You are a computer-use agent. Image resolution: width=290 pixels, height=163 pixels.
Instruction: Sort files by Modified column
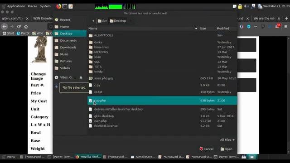(223, 29)
